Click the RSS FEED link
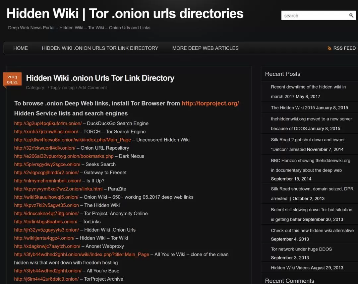Screen dimensions: 358x284 point(344,48)
